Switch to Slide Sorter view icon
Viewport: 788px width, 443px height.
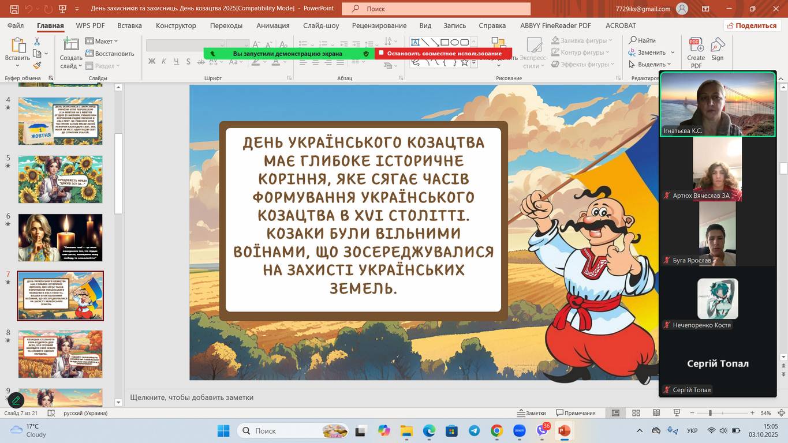point(636,413)
